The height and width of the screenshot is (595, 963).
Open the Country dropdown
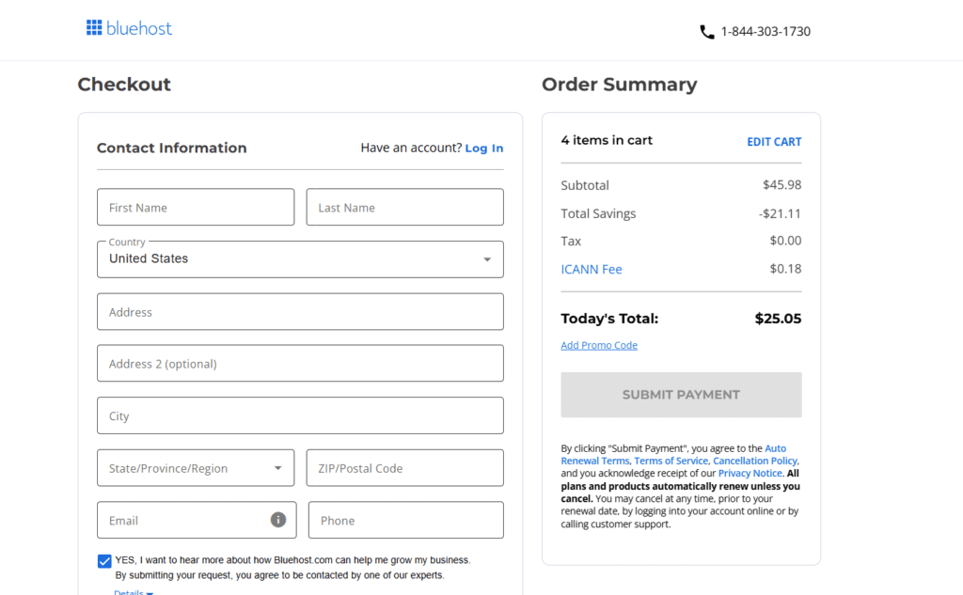tap(300, 259)
